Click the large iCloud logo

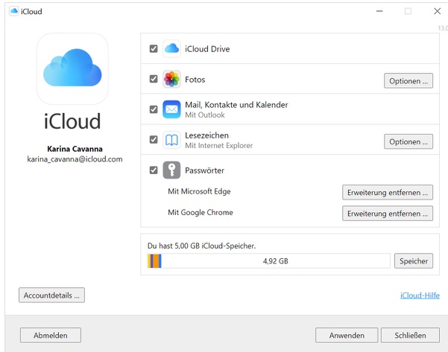[x=72, y=68]
